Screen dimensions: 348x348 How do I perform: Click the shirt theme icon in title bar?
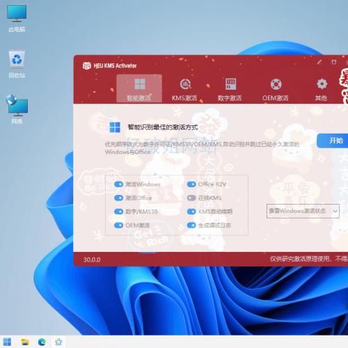click(x=333, y=62)
